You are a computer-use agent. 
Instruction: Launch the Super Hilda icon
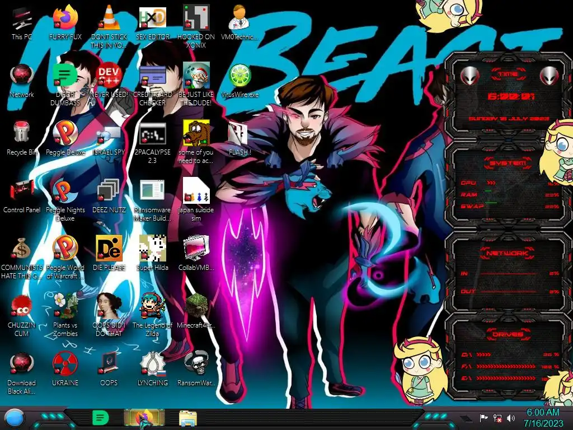pos(152,248)
